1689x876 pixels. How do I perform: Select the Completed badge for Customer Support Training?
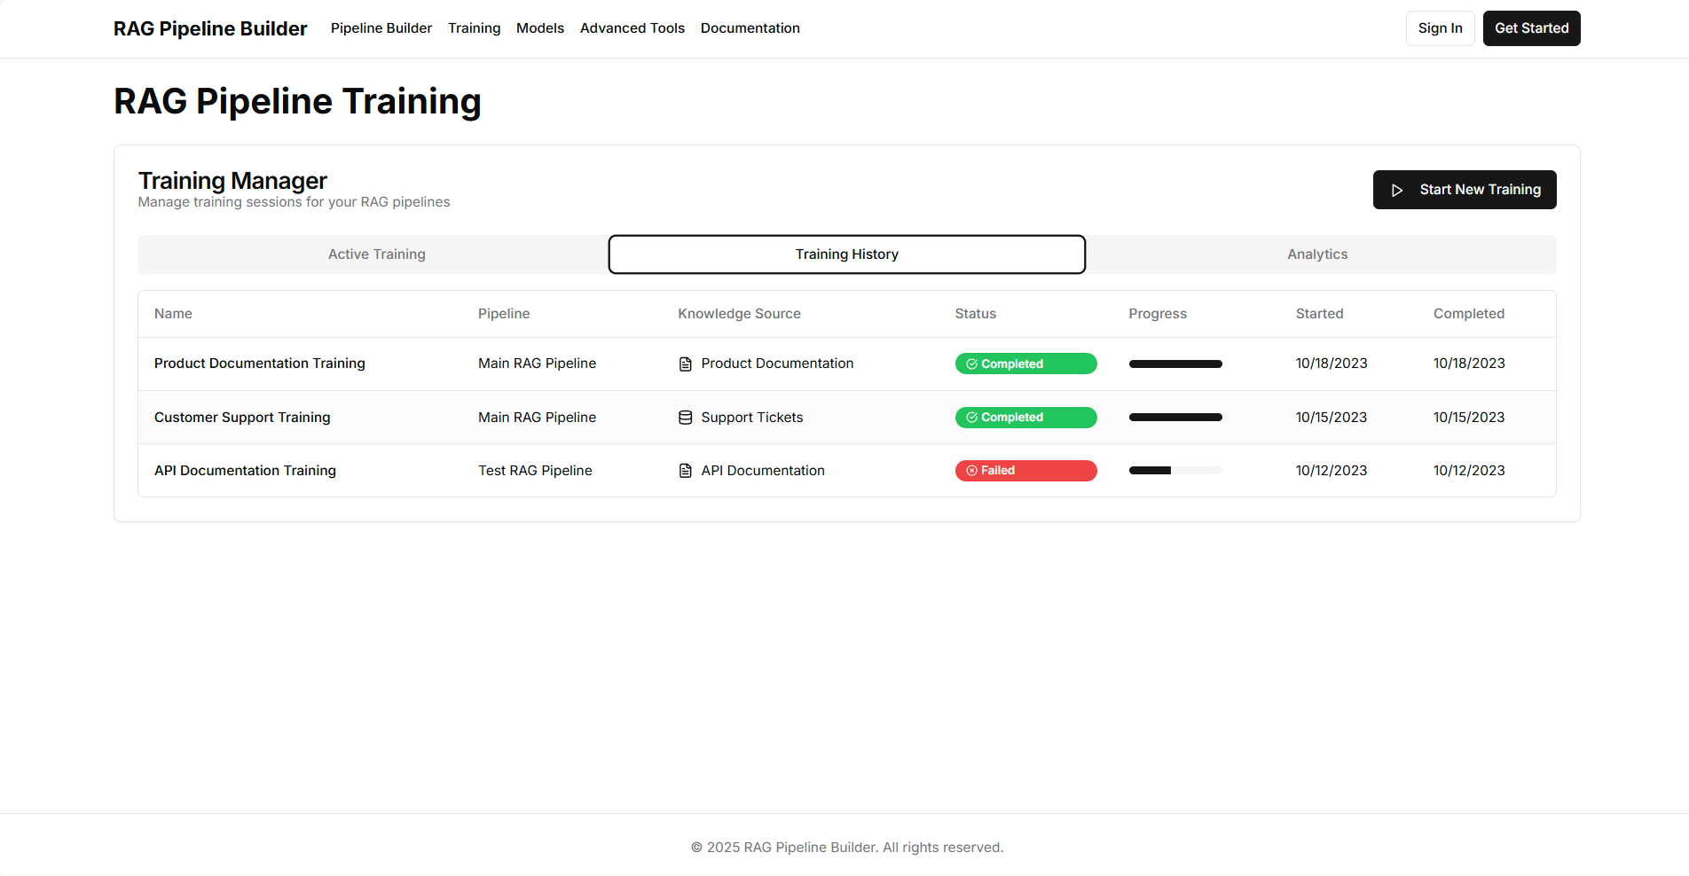coord(1025,417)
